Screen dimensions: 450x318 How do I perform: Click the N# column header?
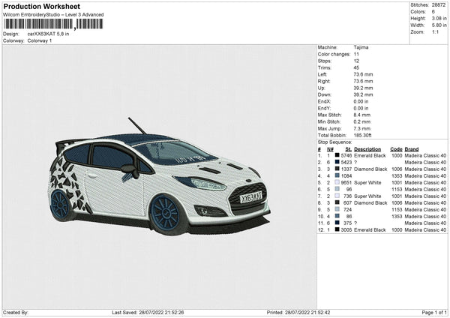(330, 149)
